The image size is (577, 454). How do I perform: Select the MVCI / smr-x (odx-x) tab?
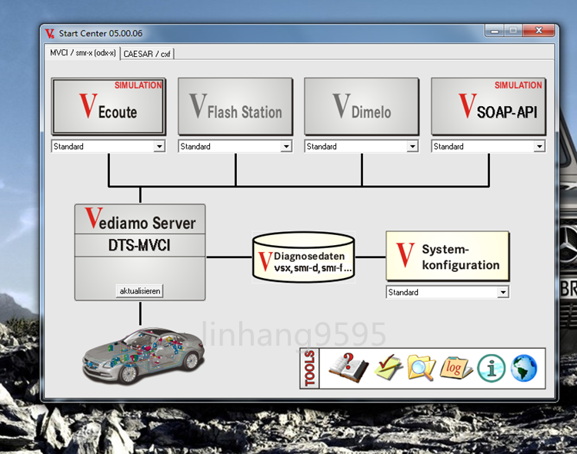pyautogui.click(x=82, y=52)
